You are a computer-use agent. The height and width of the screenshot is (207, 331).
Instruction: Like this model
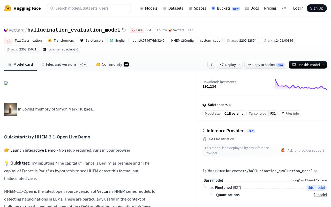click(137, 30)
